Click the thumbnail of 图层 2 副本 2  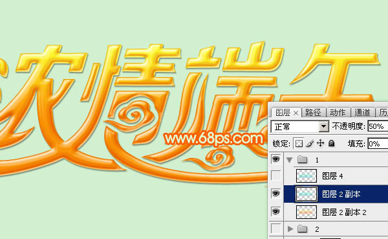tap(307, 212)
